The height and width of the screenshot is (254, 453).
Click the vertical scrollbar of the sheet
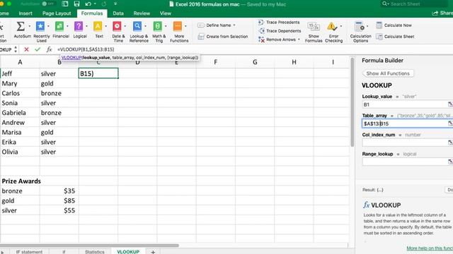(x=352, y=102)
